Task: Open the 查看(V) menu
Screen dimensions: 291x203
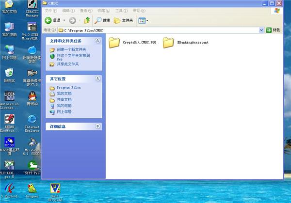Action: (x=86, y=11)
